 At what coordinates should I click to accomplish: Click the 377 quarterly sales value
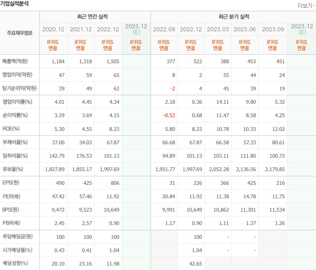171,61
